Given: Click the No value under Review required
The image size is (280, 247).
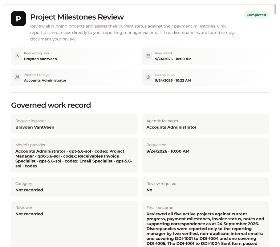Looking at the screenshot, I should [x=149, y=190].
